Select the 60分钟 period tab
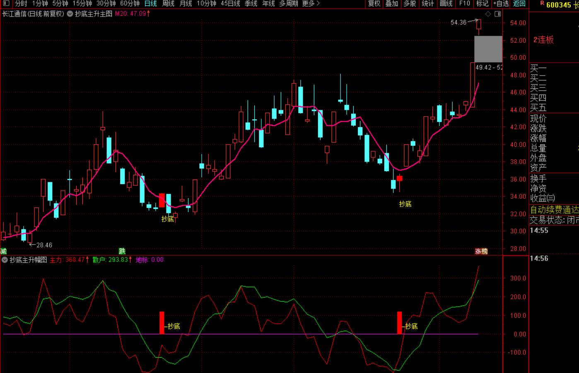 tap(130, 4)
